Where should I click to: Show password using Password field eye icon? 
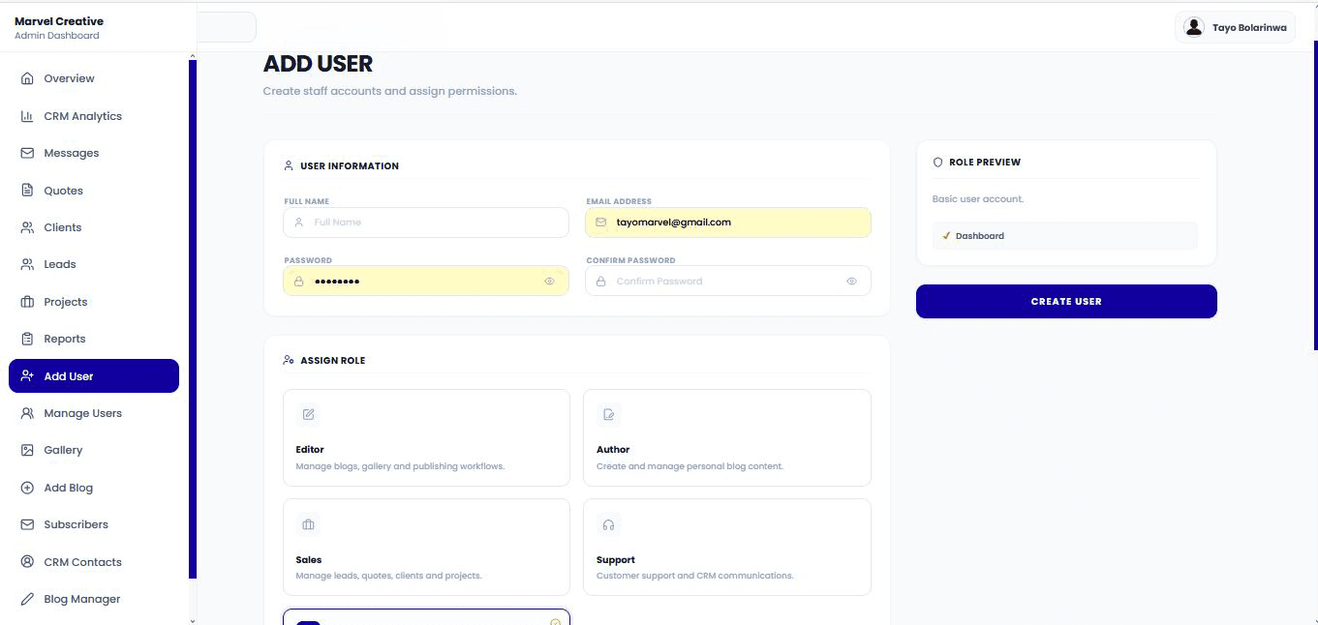[549, 282]
